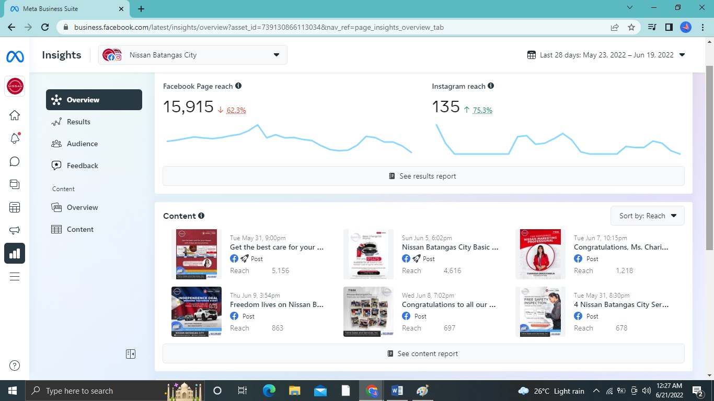Expand the Nissan Batangas City account dropdown

(193, 55)
